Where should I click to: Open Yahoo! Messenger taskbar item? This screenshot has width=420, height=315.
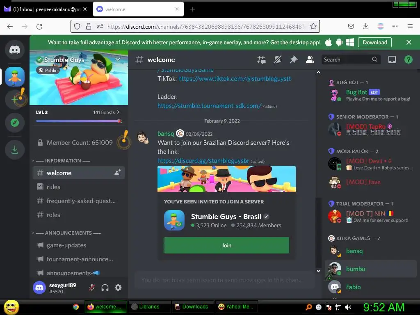point(236,307)
